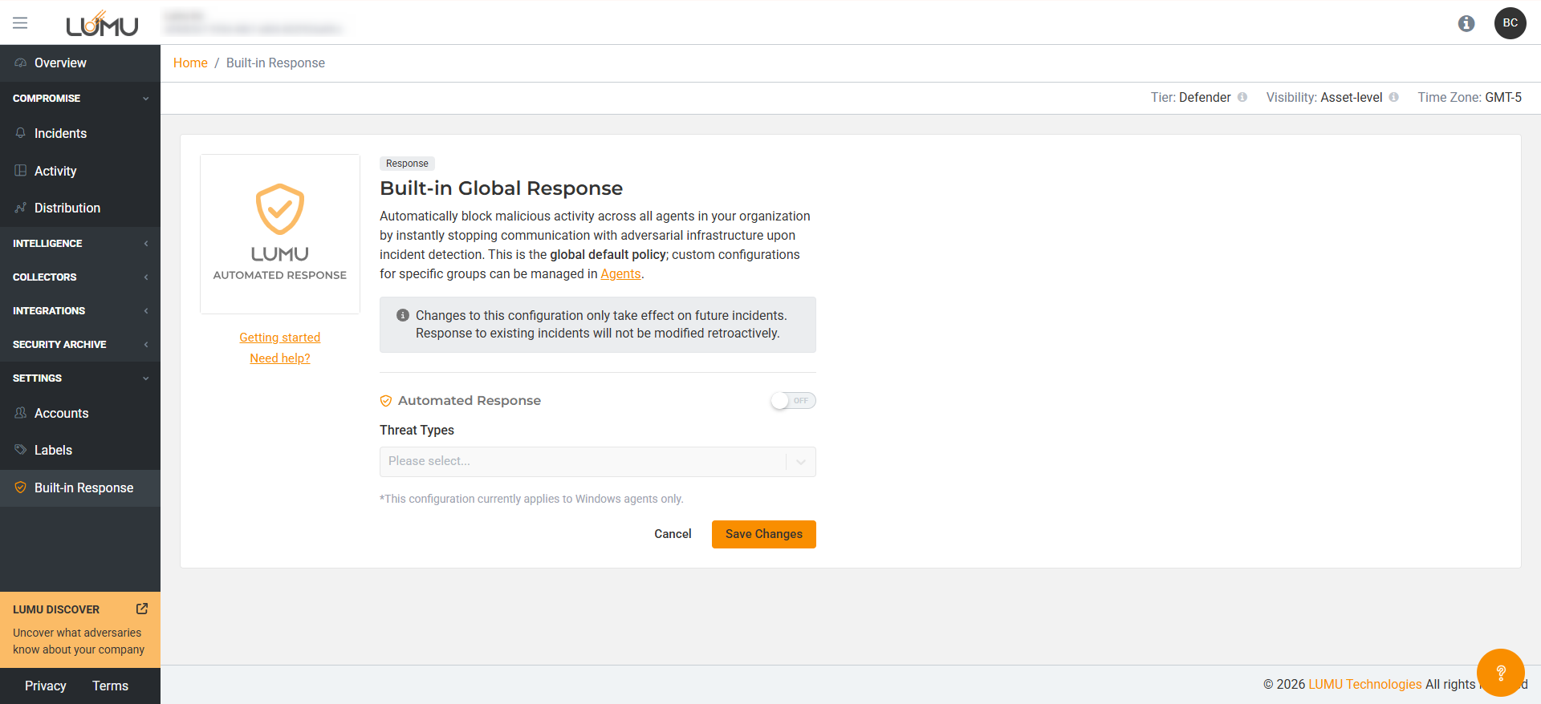This screenshot has height=704, width=1541.
Task: Open Lumu Discover external link icon
Action: point(142,609)
